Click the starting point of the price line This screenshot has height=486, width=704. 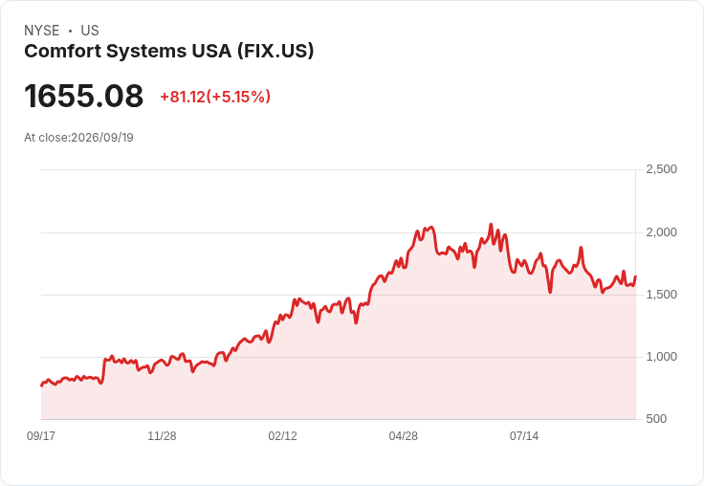(x=41, y=386)
